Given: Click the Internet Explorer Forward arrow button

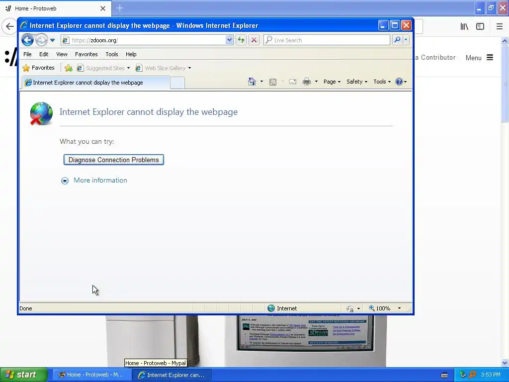Looking at the screenshot, I should click(x=41, y=40).
